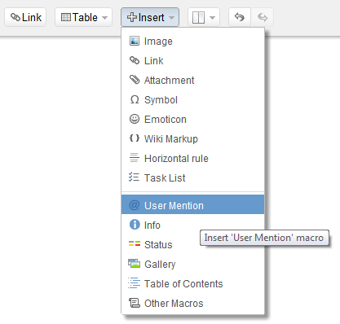Click the Link toolbar button

25,17
